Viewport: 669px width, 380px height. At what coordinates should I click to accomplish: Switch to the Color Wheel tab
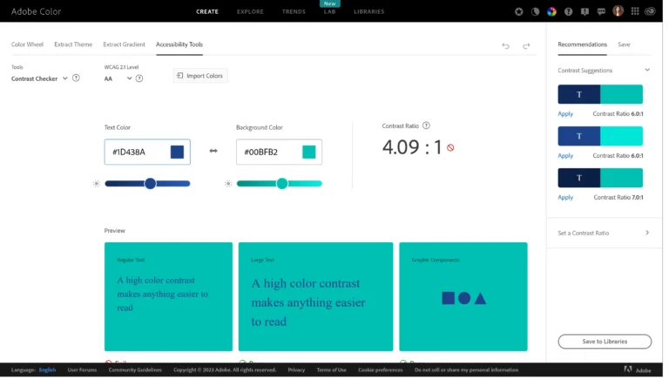[x=27, y=44]
